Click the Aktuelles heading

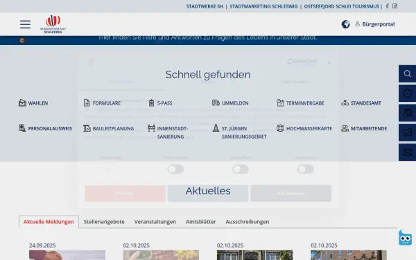(x=208, y=191)
